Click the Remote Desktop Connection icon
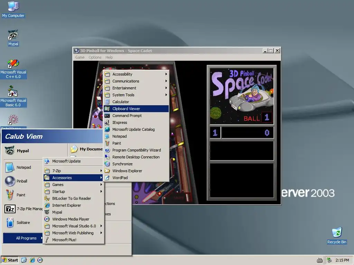354x265 pixels. click(107, 157)
